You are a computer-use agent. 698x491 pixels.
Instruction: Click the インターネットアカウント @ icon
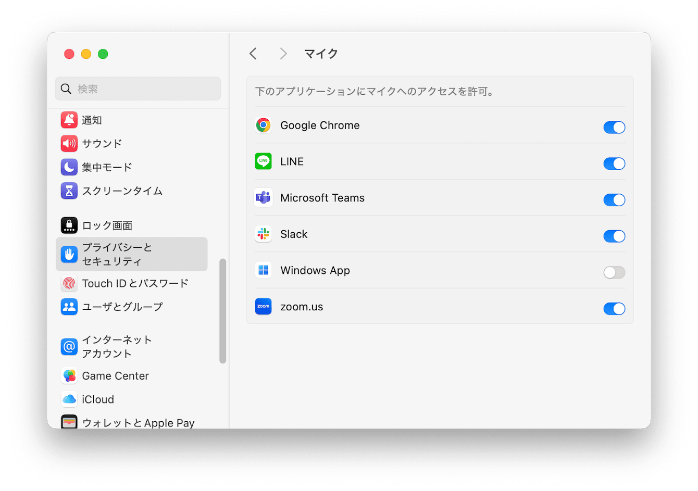pos(69,346)
